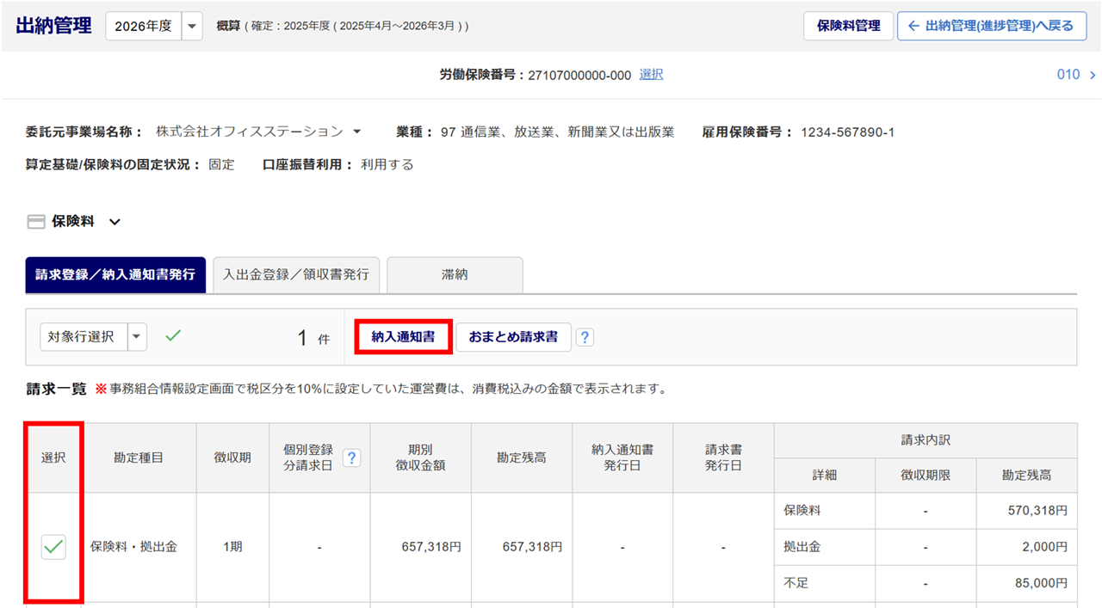
Task: Select the 請求登録/納入通知書発行 tab
Action: point(115,275)
